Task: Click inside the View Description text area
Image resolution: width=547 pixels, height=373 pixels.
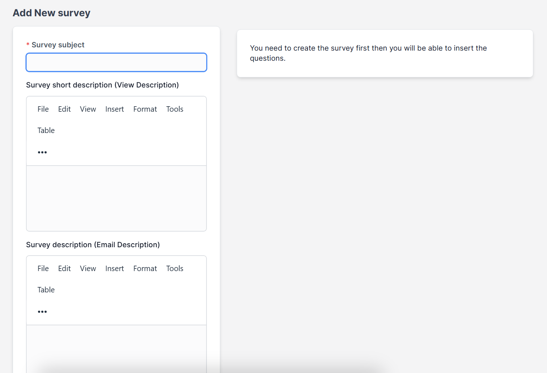Action: [116, 198]
